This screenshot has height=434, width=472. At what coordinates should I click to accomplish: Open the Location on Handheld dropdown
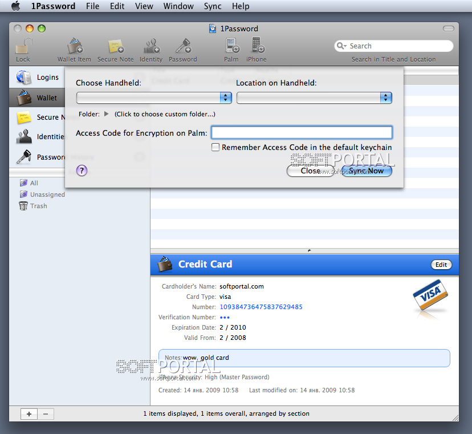pos(314,98)
